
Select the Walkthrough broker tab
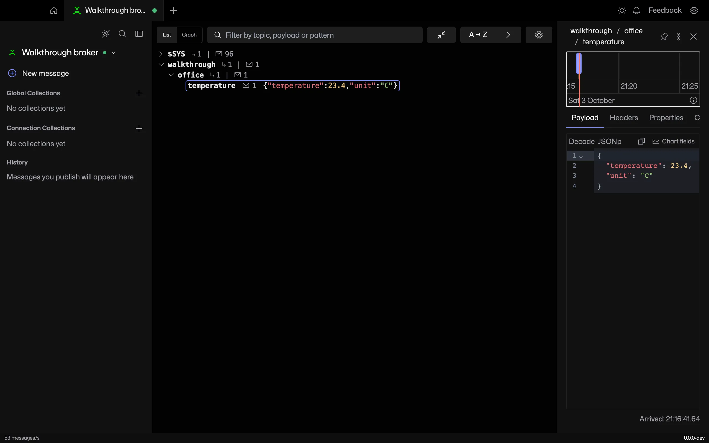[x=114, y=11]
